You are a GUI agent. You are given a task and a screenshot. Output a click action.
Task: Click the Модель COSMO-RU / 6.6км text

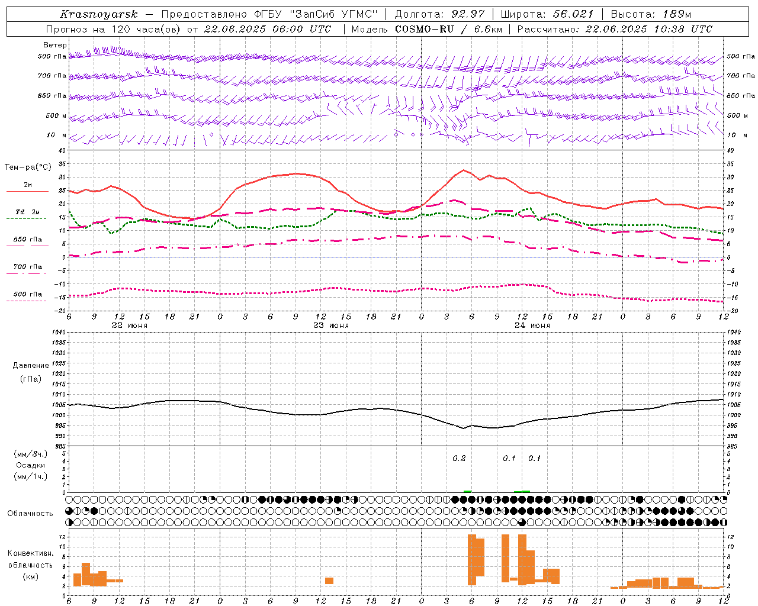click(427, 29)
